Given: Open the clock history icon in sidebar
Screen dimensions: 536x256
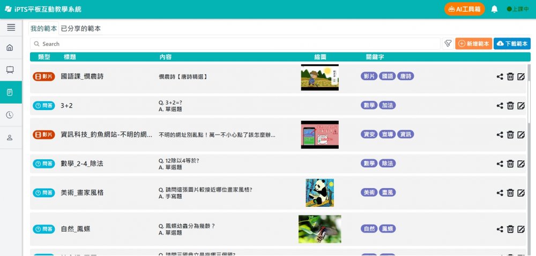Looking at the screenshot, I should (10, 115).
